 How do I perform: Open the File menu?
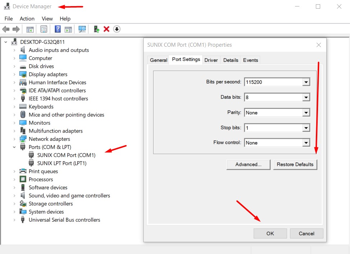click(9, 19)
